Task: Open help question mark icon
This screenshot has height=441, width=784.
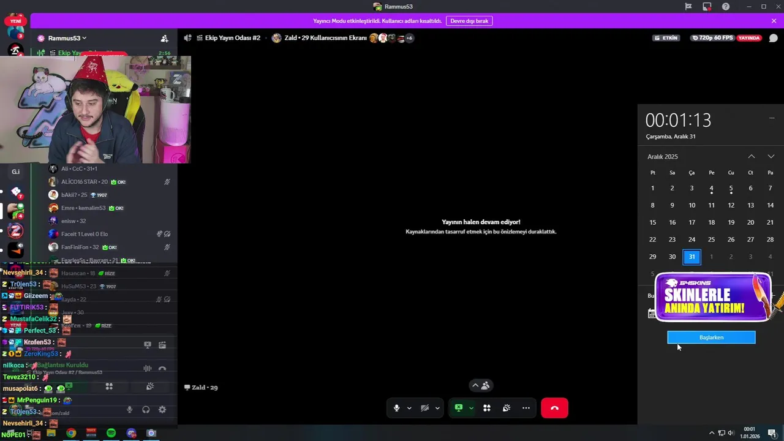Action: pyautogui.click(x=726, y=6)
